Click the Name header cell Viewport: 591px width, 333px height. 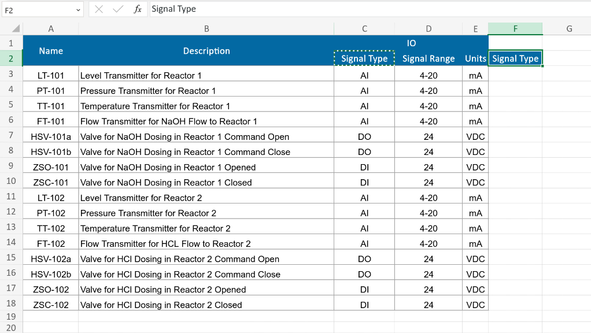tap(51, 51)
